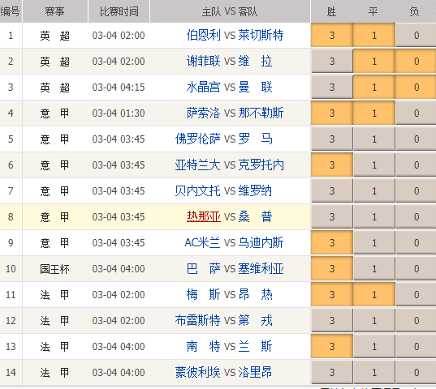Toggle draw option 1 for 水晶宫 VS 曼联
Image resolution: width=436 pixels, height=389 pixels.
coord(374,88)
